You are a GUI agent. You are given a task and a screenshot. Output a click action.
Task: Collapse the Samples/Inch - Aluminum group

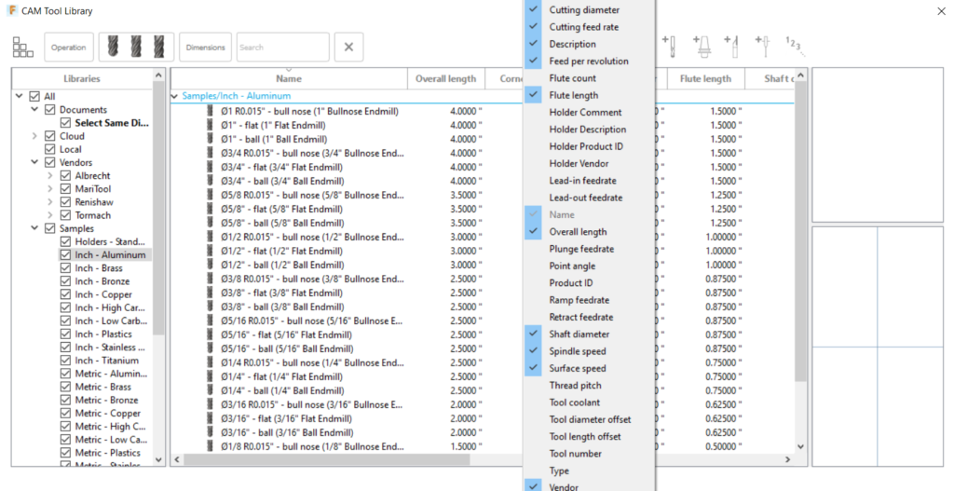click(174, 96)
